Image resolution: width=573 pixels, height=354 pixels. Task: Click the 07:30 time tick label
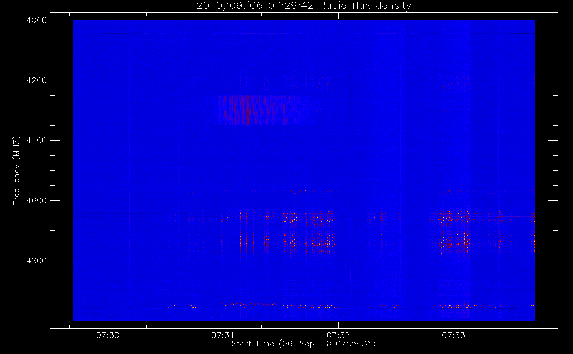click(108, 335)
